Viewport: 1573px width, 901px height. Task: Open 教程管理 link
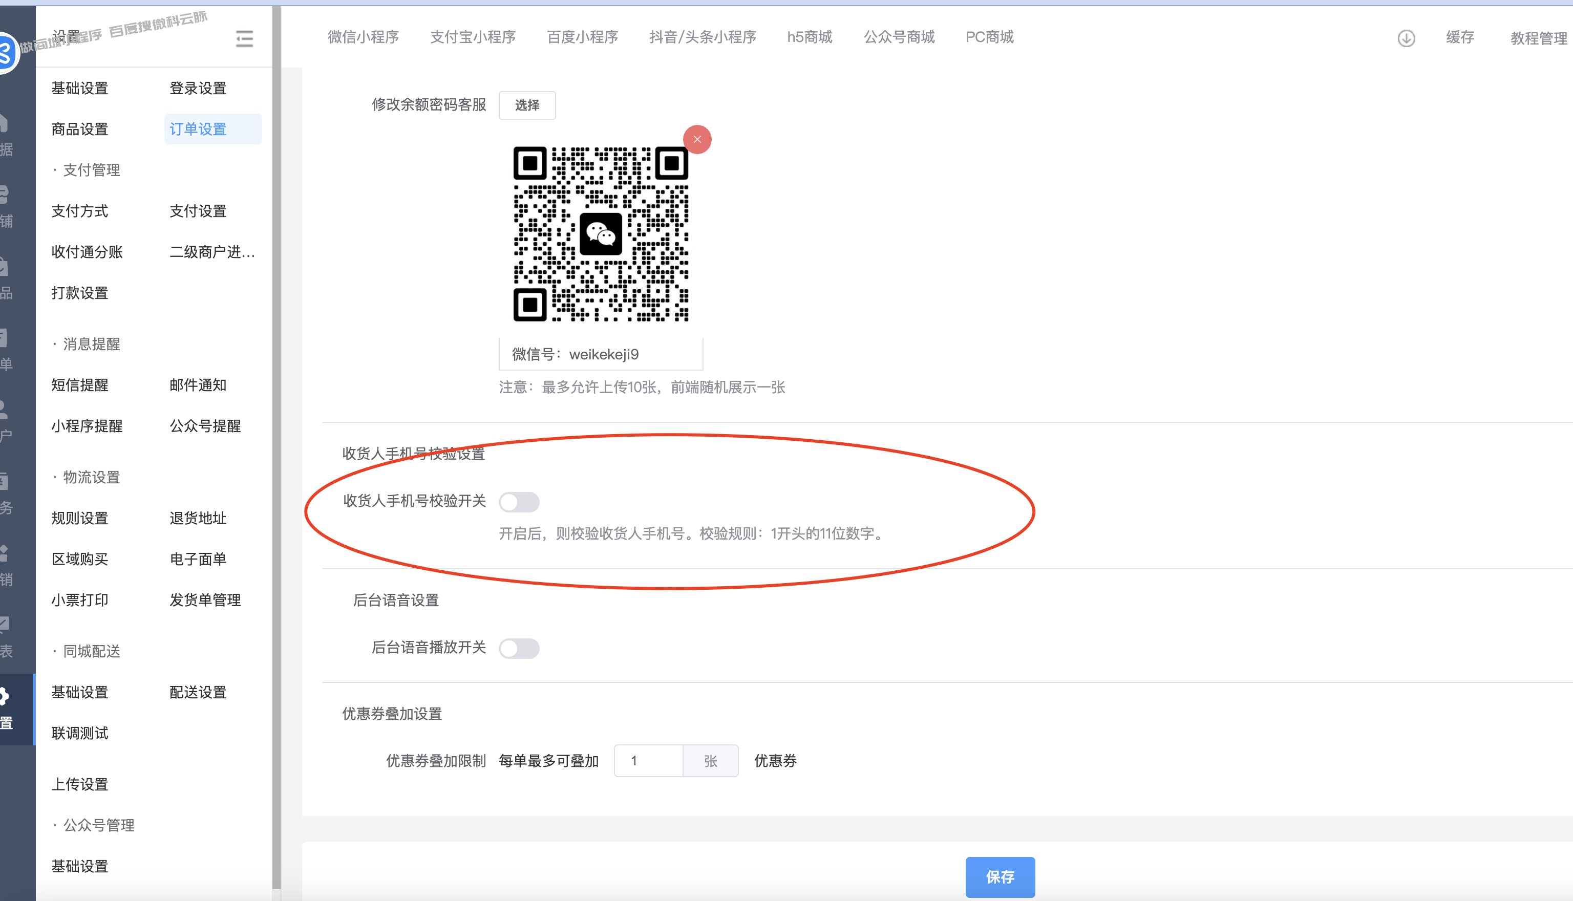(1538, 38)
